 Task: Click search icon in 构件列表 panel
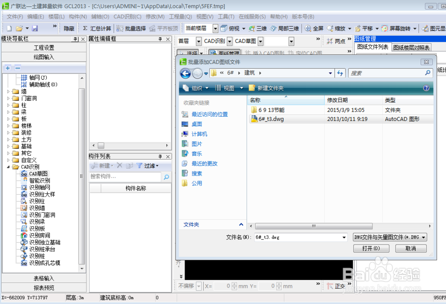(166, 177)
